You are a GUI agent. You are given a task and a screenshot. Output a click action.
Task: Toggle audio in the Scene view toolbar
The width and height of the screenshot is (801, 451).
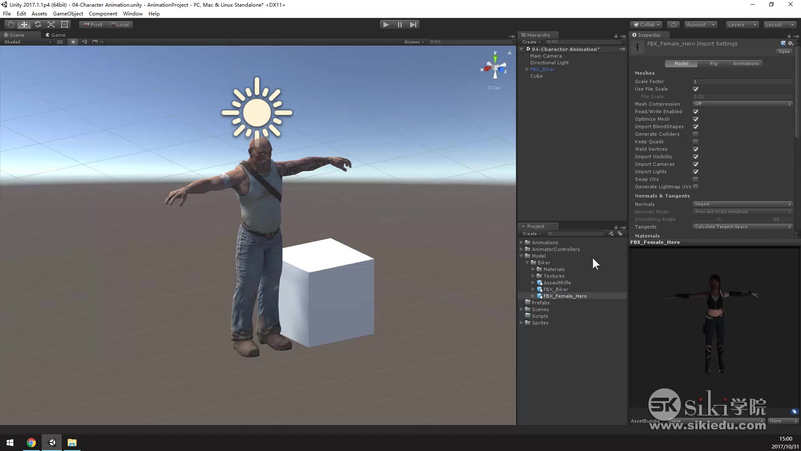click(x=84, y=42)
